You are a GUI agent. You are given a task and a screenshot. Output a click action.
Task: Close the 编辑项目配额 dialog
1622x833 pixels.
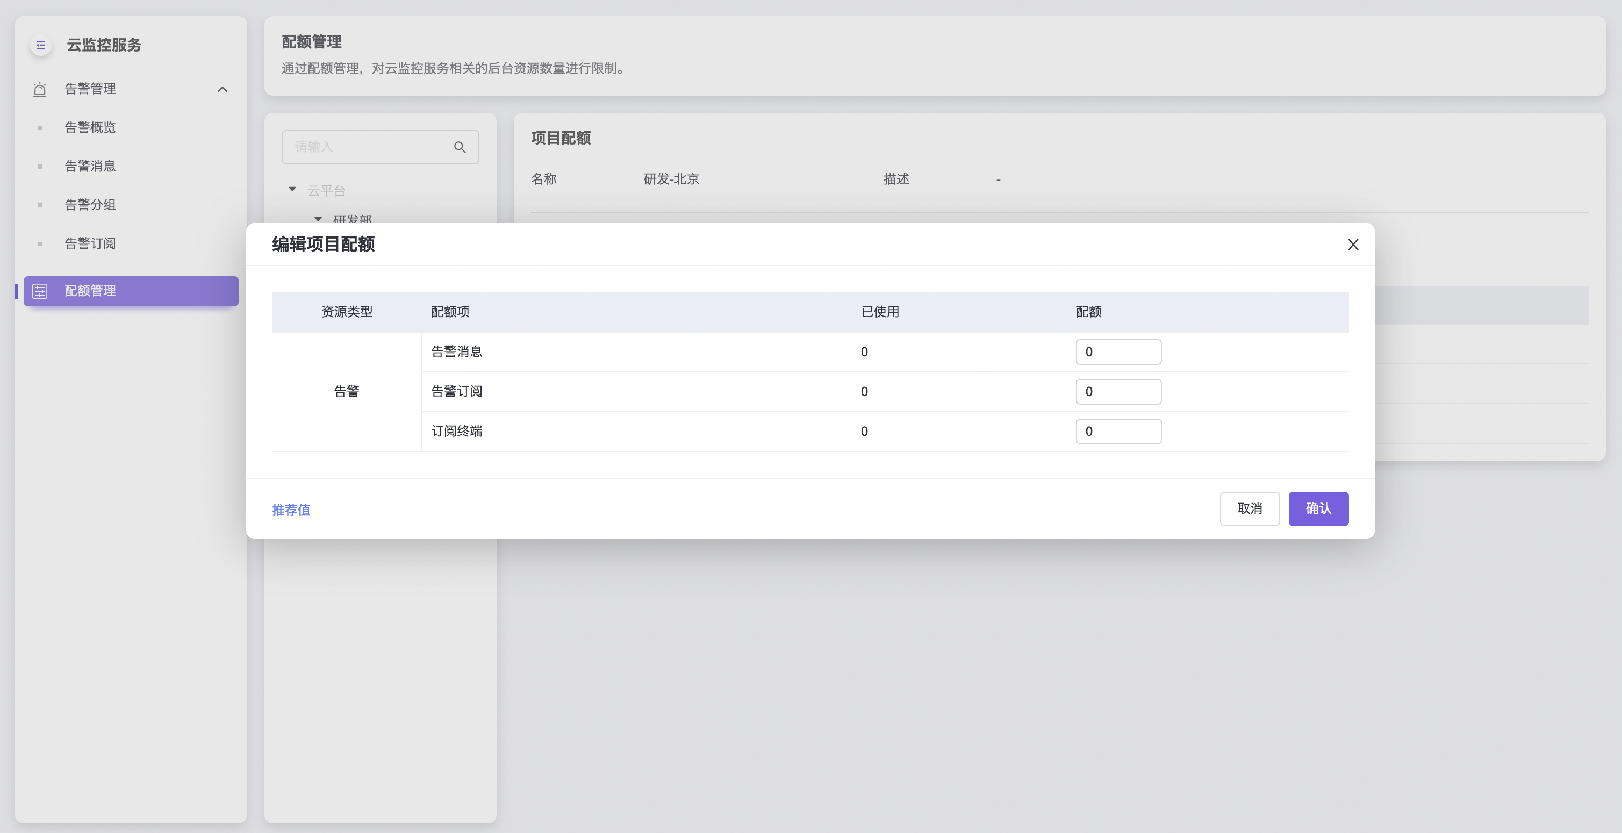[1353, 245]
